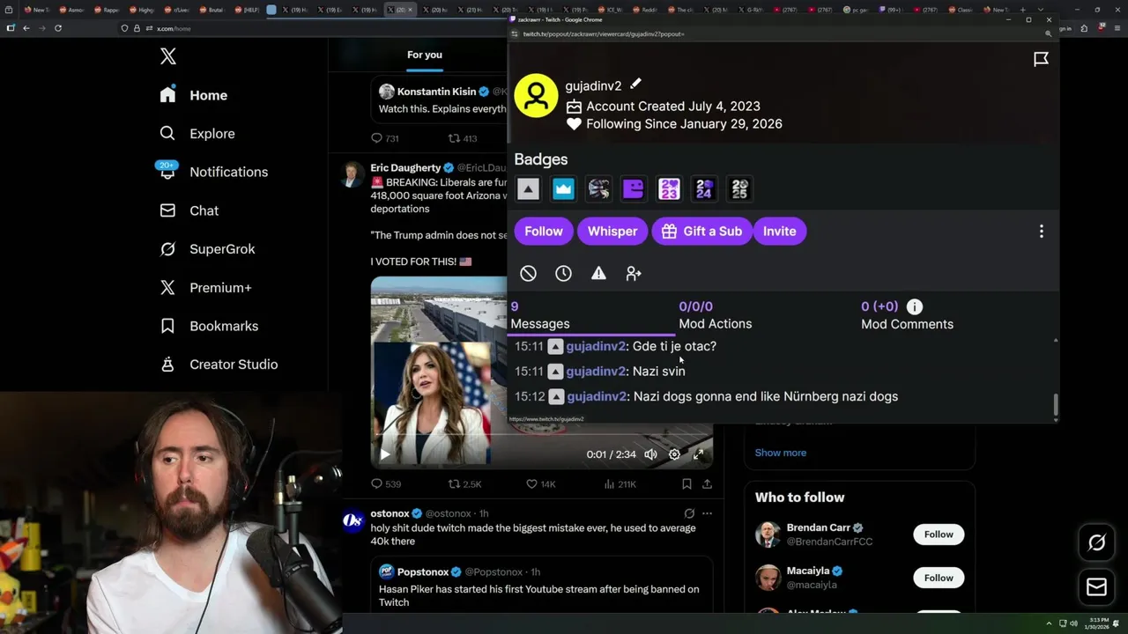Image resolution: width=1128 pixels, height=634 pixels.
Task: Click the gujadinv2 profile avatar
Action: pyautogui.click(x=536, y=96)
